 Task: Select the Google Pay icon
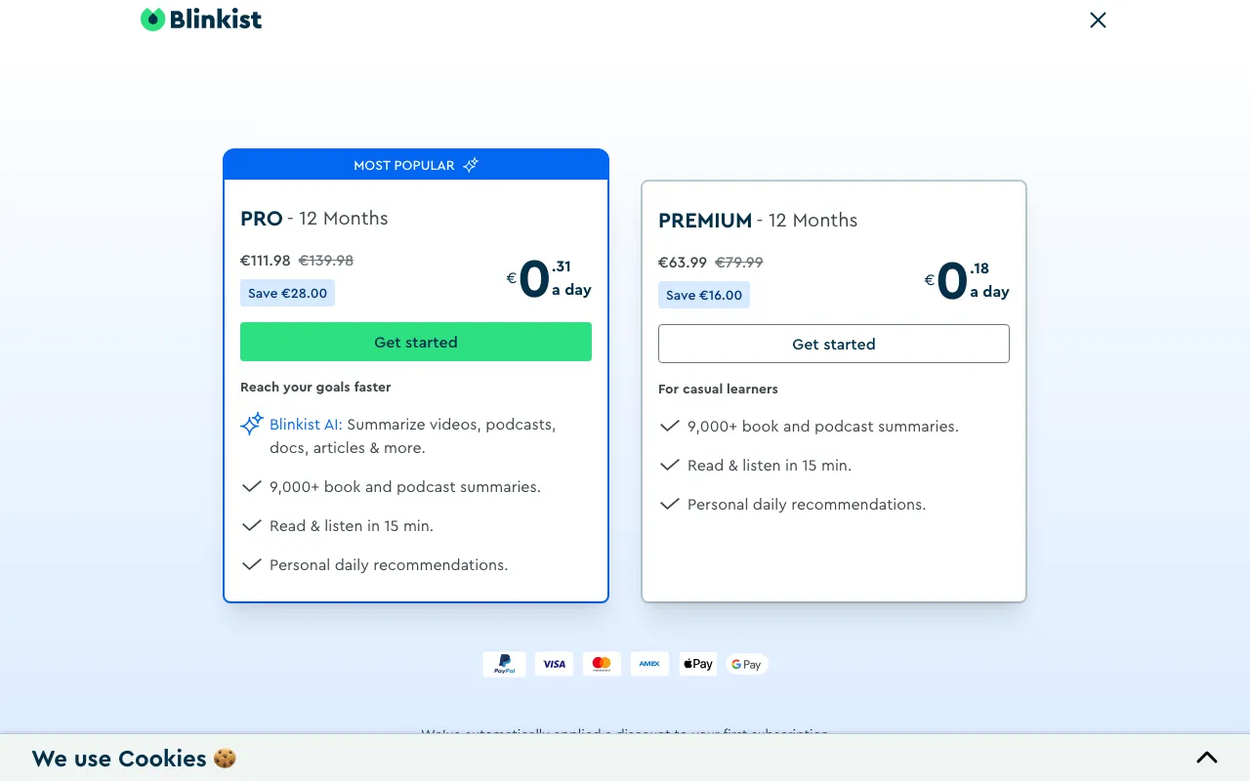pos(746,664)
